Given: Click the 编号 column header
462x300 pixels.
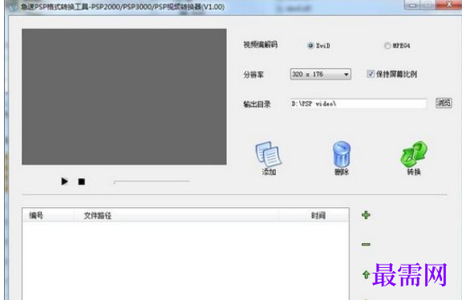Looking at the screenshot, I should (48, 216).
